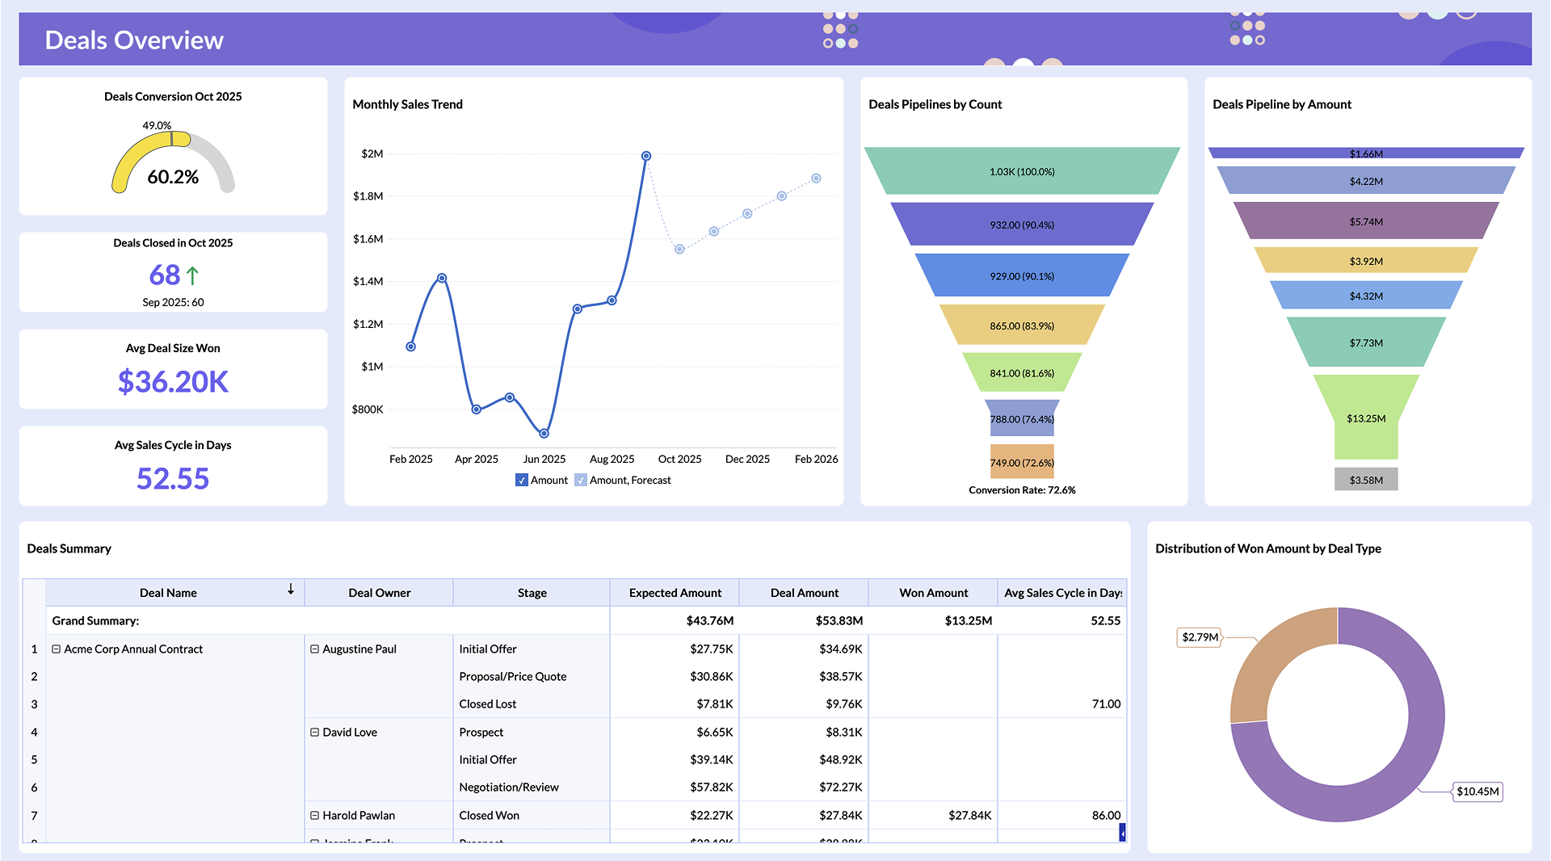Click the sort arrow on Deal Name header

tap(291, 591)
